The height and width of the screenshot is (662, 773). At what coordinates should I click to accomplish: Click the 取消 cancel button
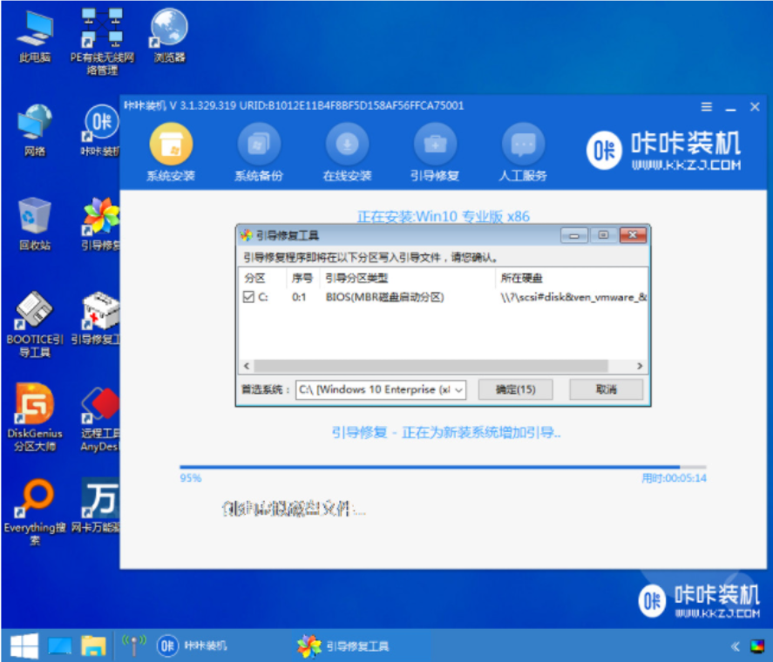coord(606,389)
